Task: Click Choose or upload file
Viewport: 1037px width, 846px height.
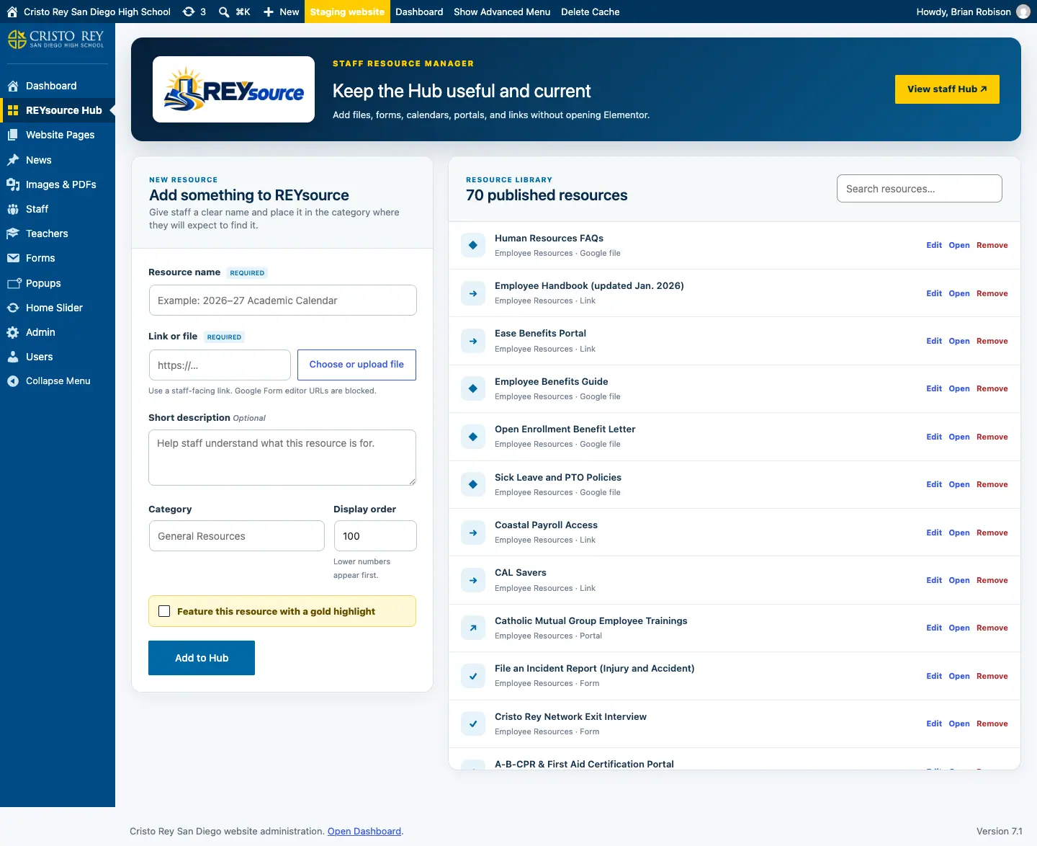Action: click(356, 365)
